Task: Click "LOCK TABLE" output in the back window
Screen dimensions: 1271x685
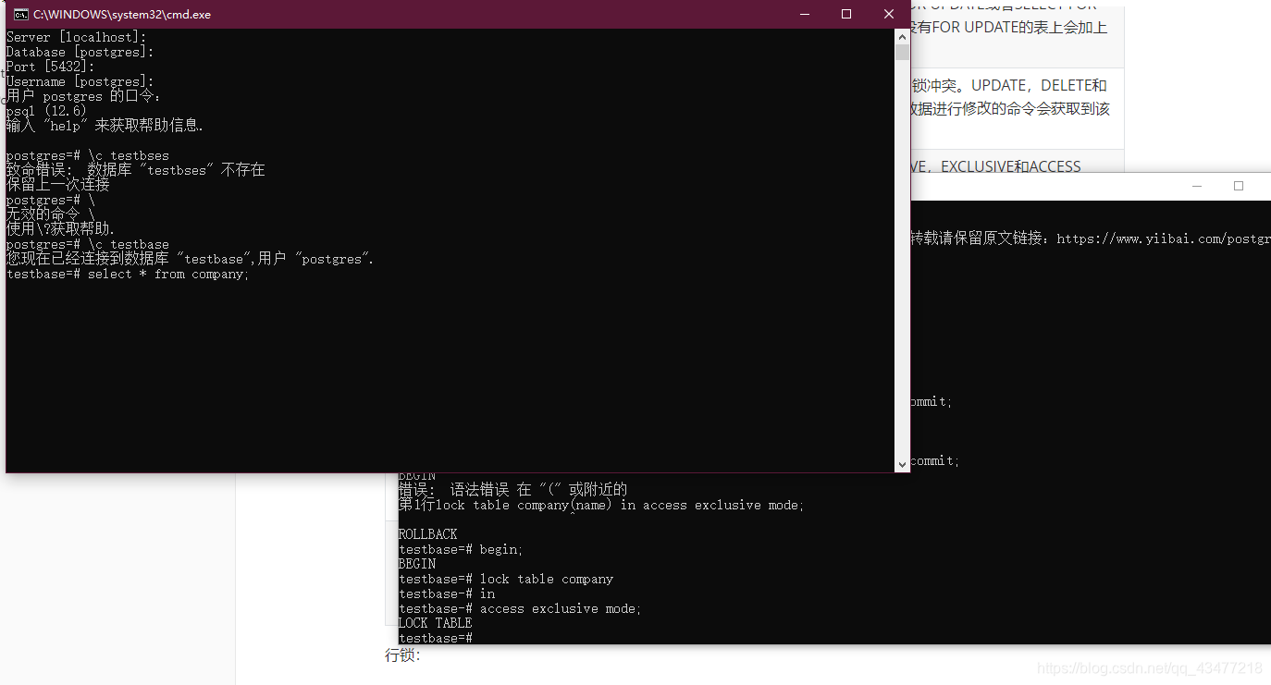Action: coord(435,623)
